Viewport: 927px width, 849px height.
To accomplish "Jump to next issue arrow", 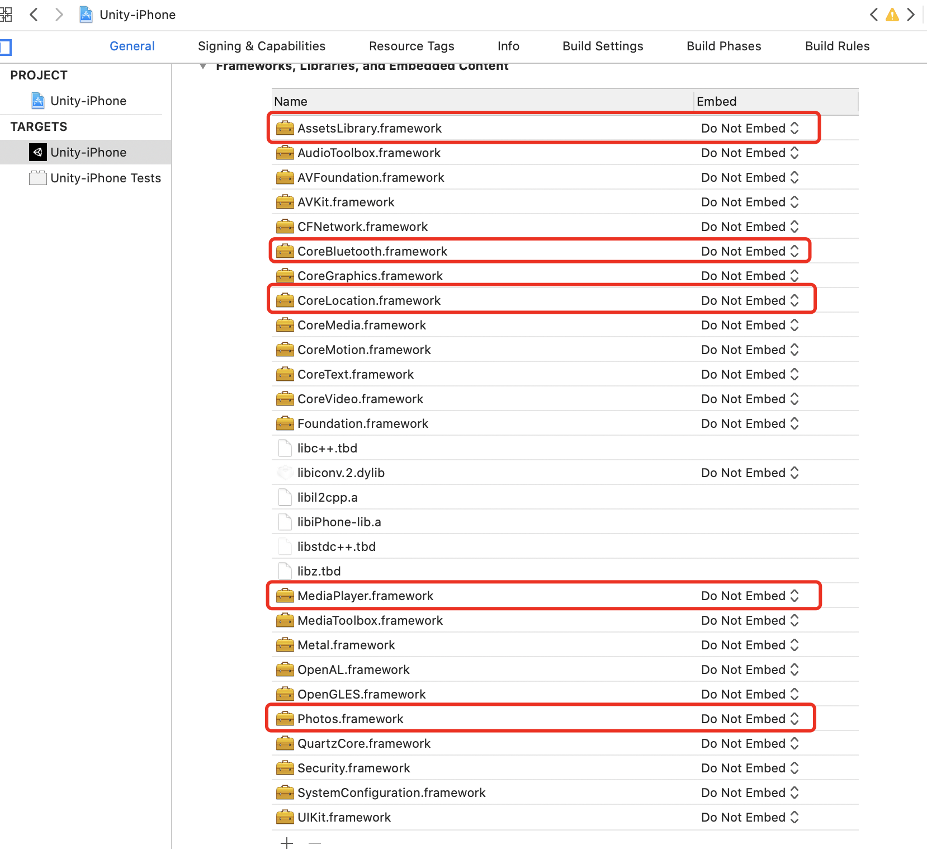I will (911, 15).
